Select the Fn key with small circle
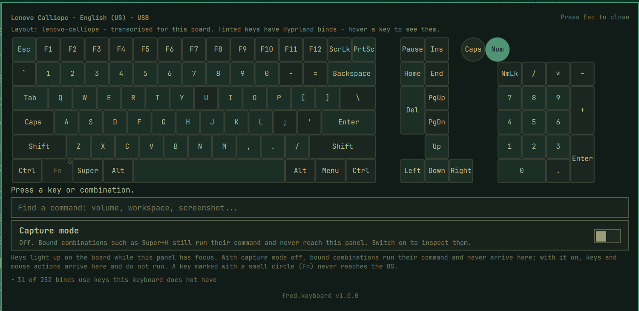This screenshot has height=311, width=639. click(58, 171)
